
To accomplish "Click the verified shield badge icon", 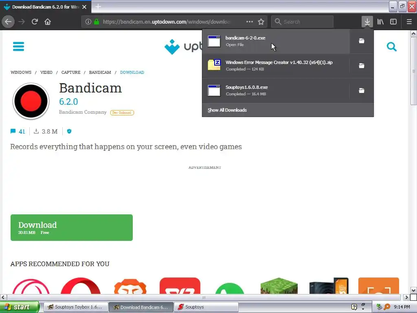I will [x=69, y=131].
